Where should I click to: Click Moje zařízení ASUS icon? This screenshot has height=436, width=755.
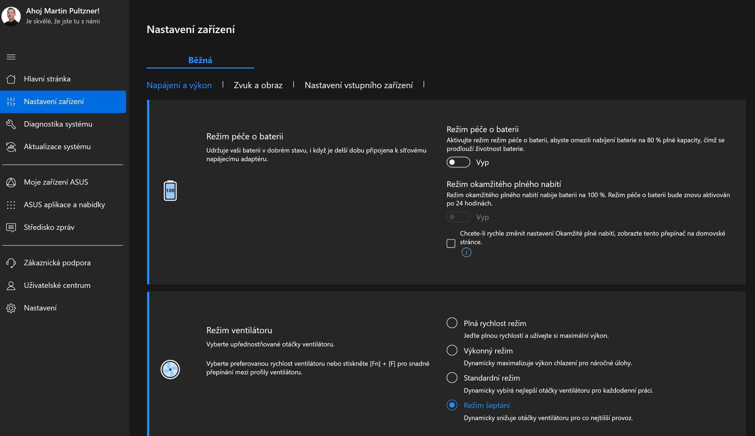pyautogui.click(x=11, y=182)
